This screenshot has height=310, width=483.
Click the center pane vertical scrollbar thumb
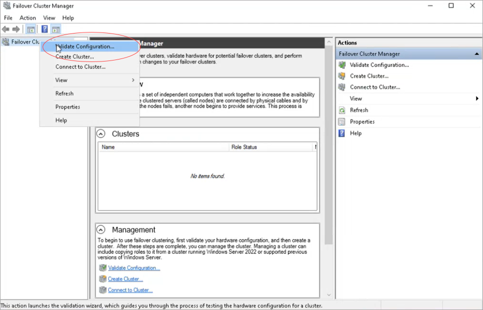click(329, 145)
